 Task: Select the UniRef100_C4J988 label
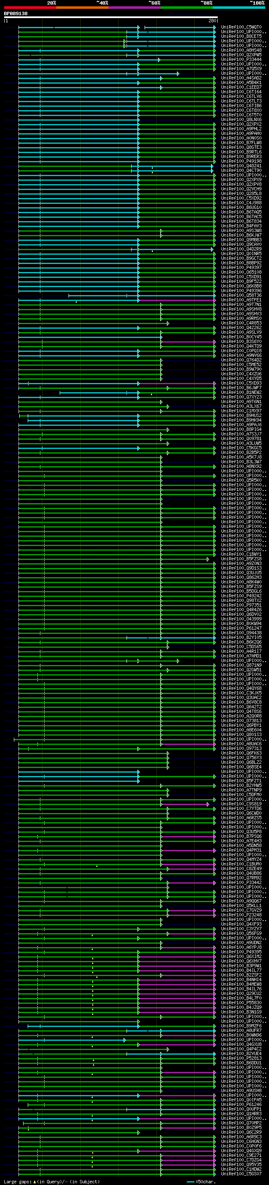click(241, 203)
